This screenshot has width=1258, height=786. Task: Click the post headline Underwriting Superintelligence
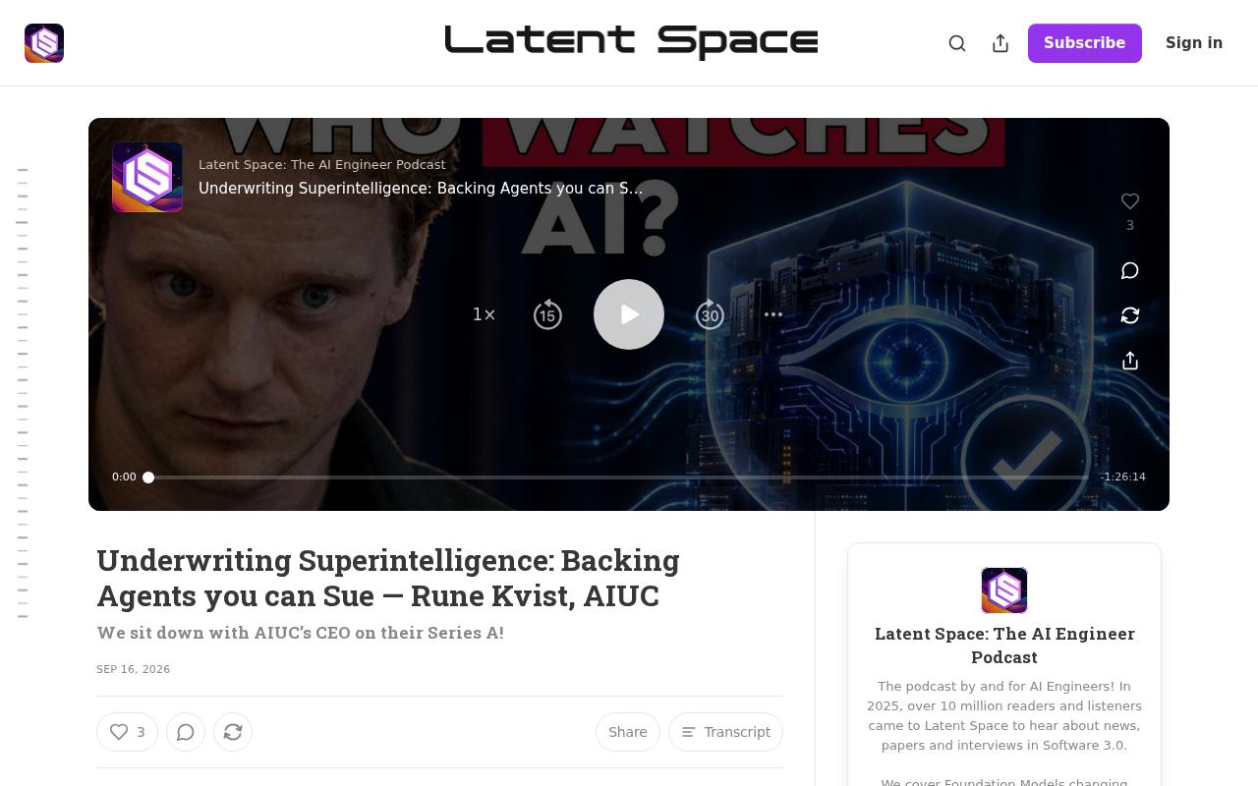tap(388, 578)
